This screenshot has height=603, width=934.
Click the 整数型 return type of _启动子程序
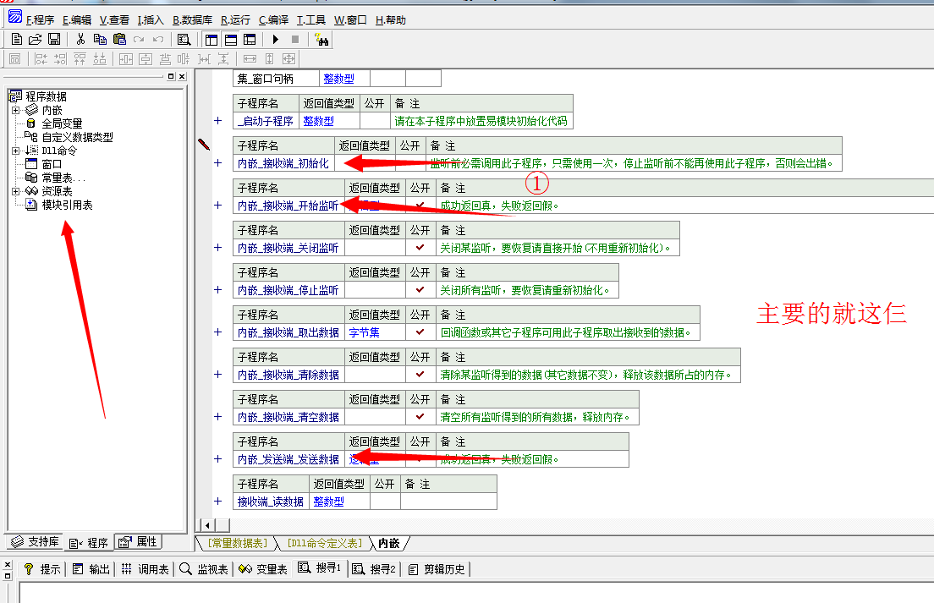[x=318, y=121]
